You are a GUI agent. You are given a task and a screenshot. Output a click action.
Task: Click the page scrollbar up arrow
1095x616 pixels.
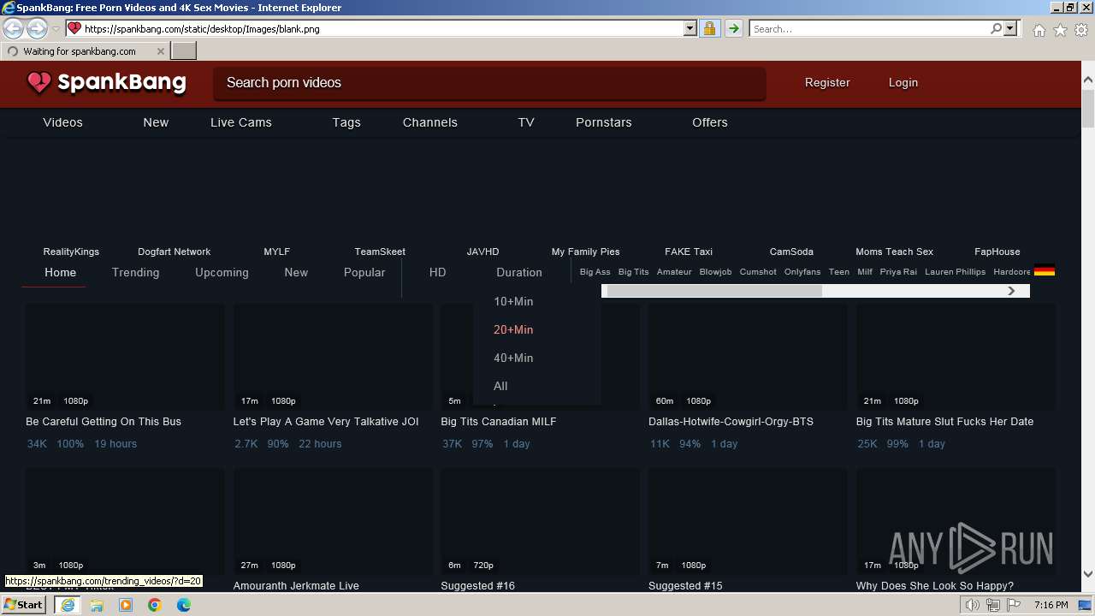coord(1088,80)
